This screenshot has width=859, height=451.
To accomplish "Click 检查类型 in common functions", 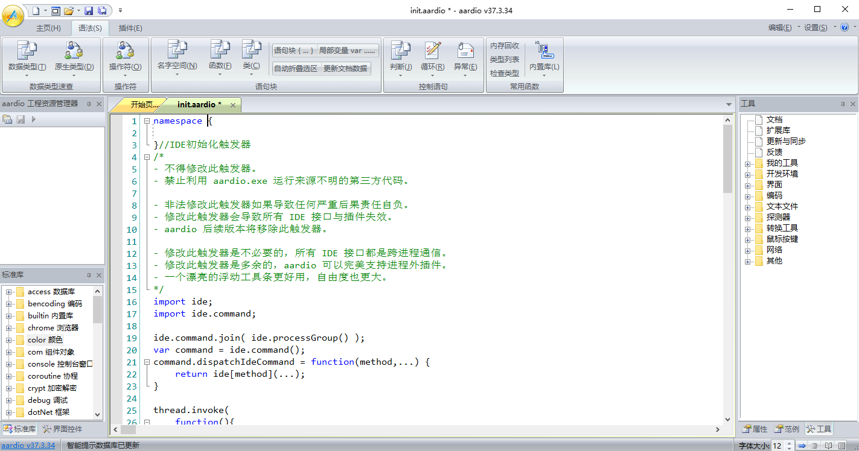I will click(505, 73).
